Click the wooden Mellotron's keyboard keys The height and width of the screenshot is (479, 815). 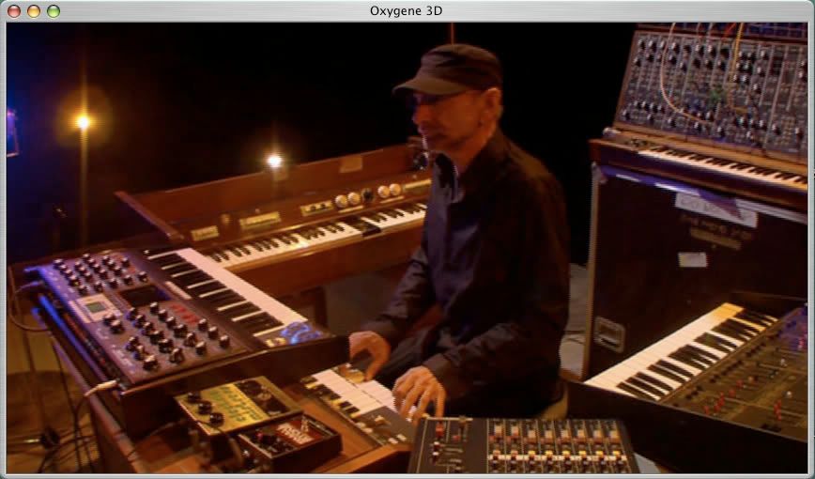[310, 235]
